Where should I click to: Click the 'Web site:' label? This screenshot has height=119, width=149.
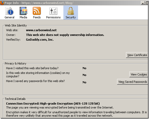tap(12, 30)
